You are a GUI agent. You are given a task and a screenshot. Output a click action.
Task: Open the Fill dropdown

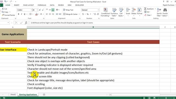147,12
